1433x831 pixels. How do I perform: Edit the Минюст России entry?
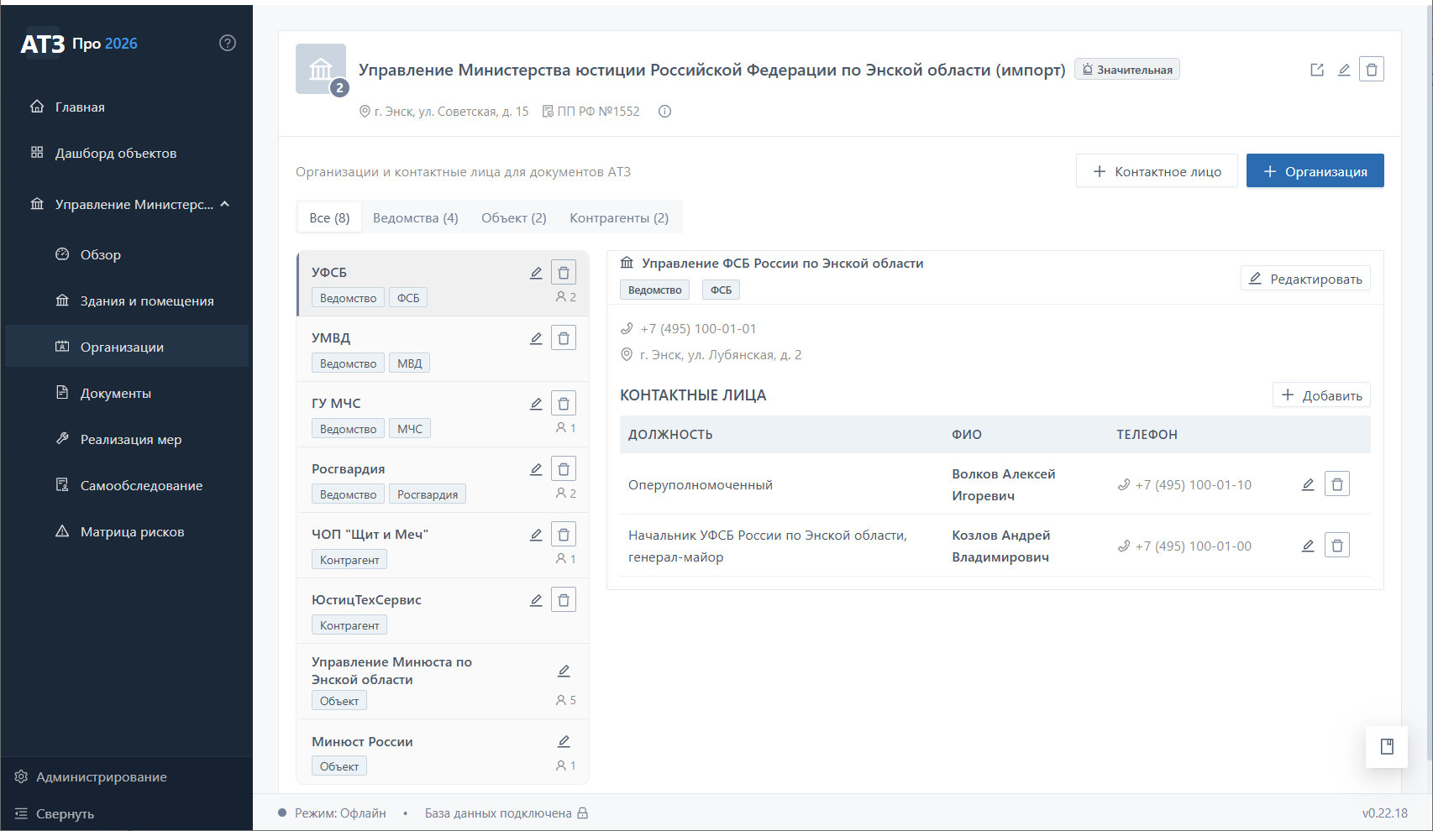click(x=564, y=741)
